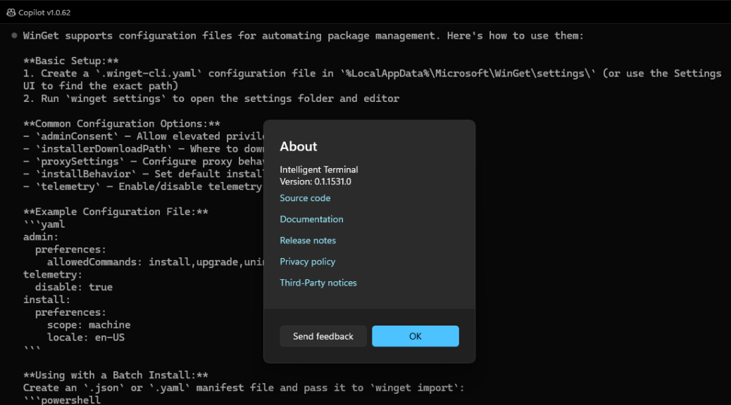
Task: Click the 'disable: true' terminal line
Action: 74,287
